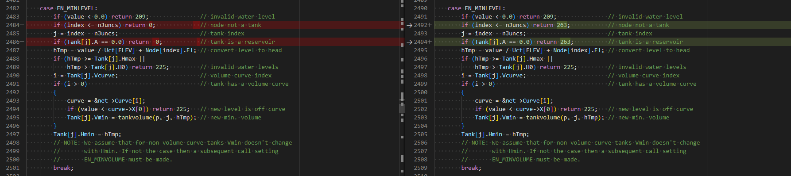The height and width of the screenshot is (176, 791).
Task: Click the minus marker at deleted line 2486
Action: click(x=22, y=42)
